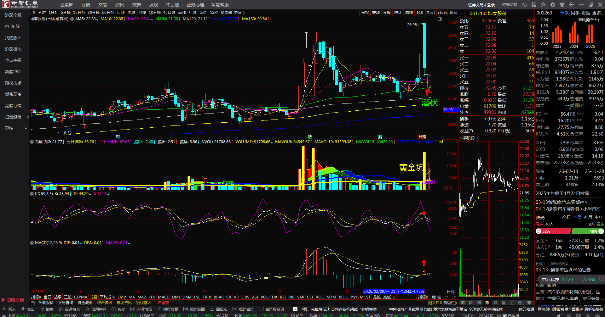Image resolution: width=605 pixels, height=317 pixels.
Task: Open 期权交易 from the bottom toolbar
Action: [x=168, y=309]
